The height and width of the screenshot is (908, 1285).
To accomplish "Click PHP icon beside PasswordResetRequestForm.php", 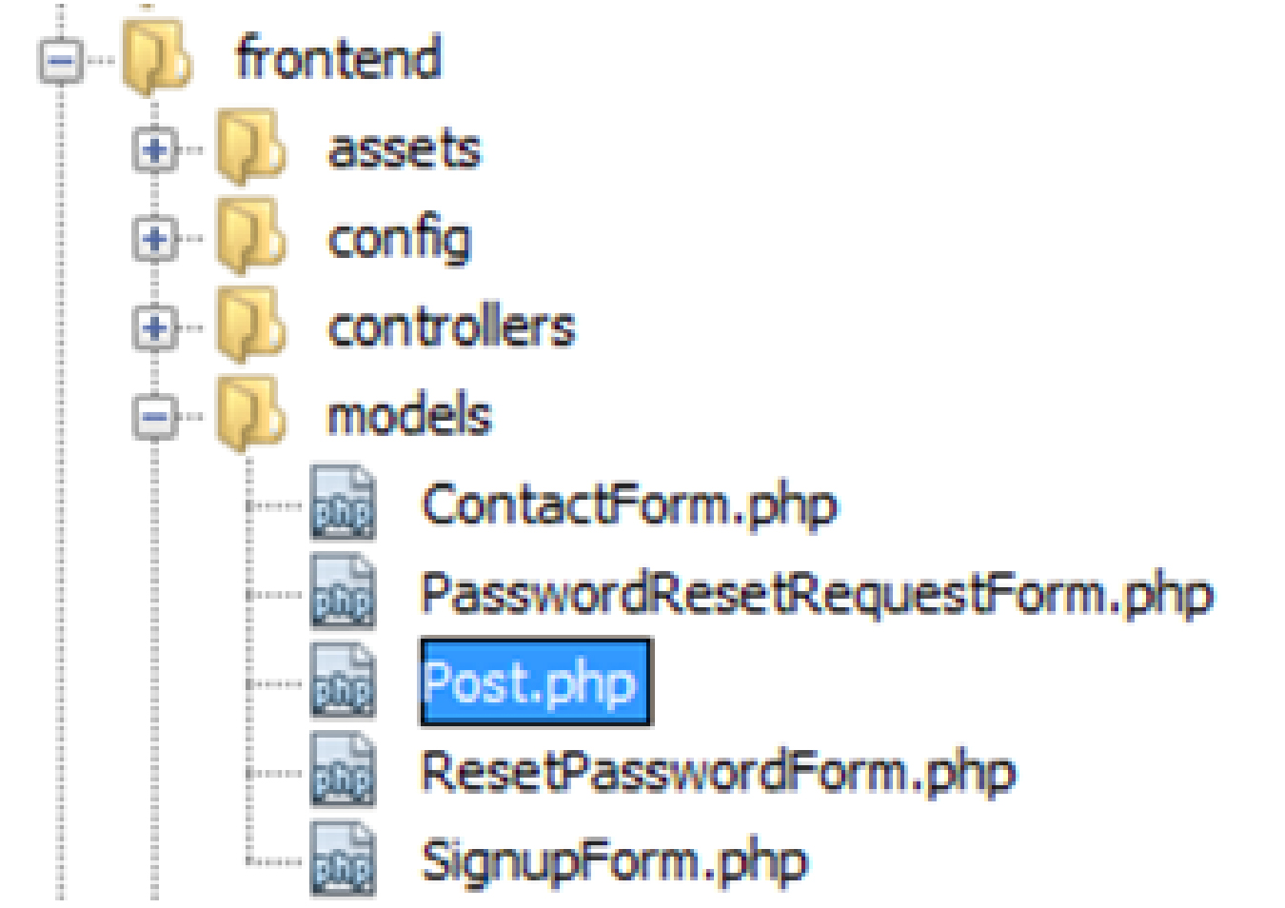I will [x=343, y=592].
